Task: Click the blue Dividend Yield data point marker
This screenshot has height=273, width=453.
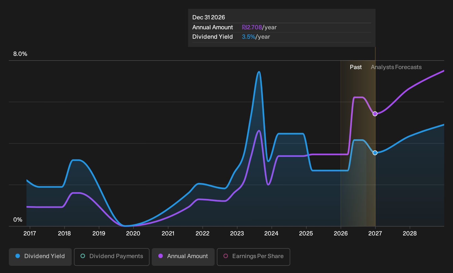Action: click(x=375, y=153)
